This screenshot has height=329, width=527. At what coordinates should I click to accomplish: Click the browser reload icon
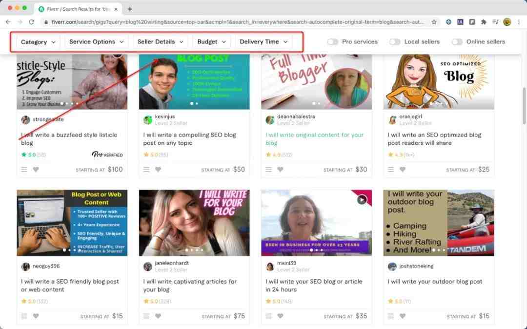(32, 22)
